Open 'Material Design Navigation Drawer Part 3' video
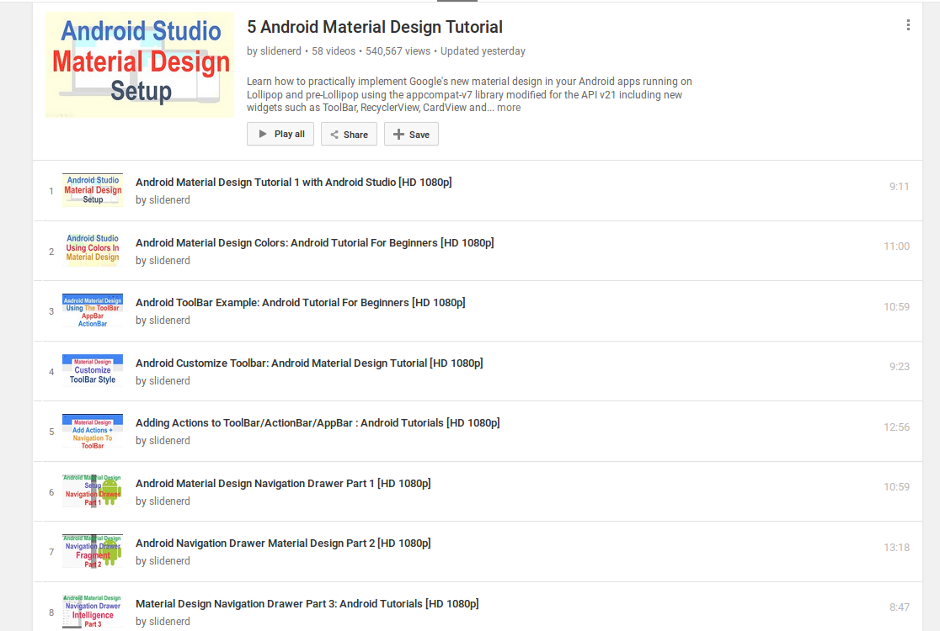940x631 pixels. click(x=307, y=604)
